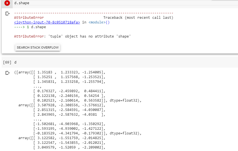Select the cell [69] containing d
Screen dimensions: 238x151
(x=120, y=62)
